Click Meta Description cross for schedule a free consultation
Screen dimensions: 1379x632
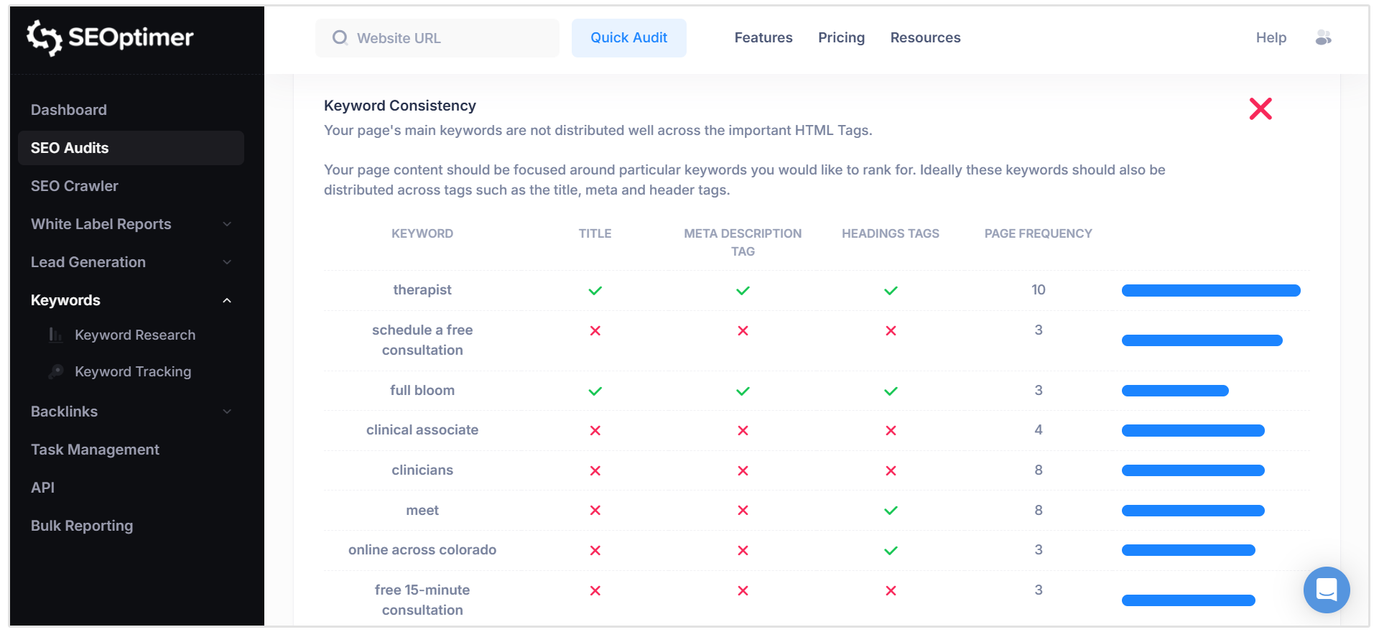pos(743,330)
